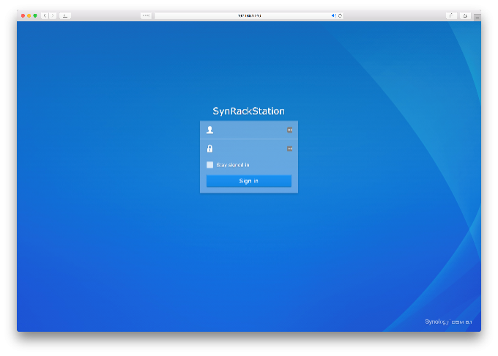Click the Safari toolbar button right of Share
This screenshot has width=498, height=356.
click(464, 15)
